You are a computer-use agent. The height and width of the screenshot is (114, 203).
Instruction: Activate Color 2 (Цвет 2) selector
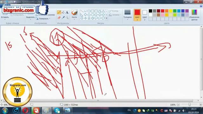145,15
